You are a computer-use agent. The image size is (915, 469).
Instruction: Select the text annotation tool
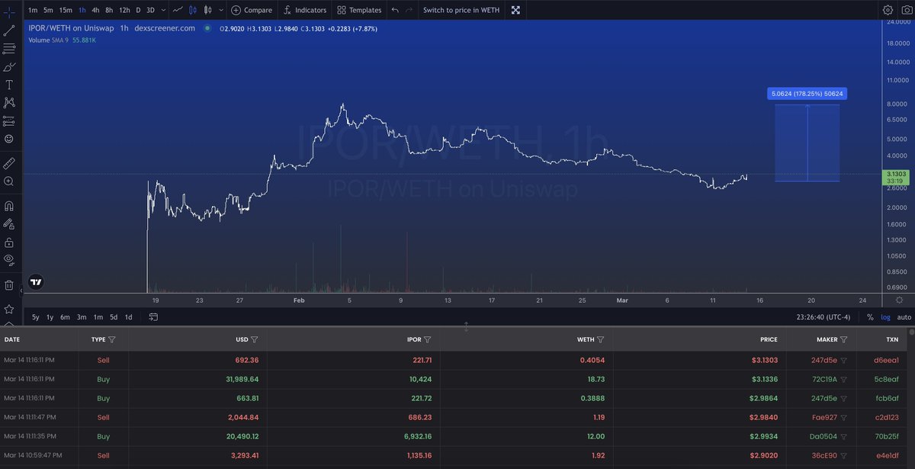pos(9,85)
